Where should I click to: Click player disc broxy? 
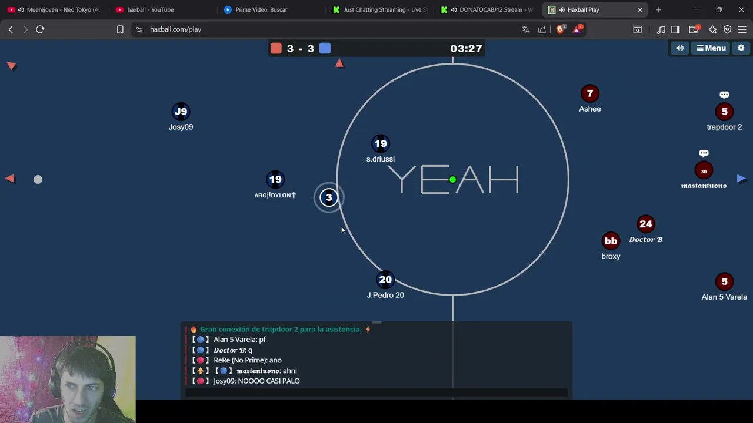[x=611, y=241]
